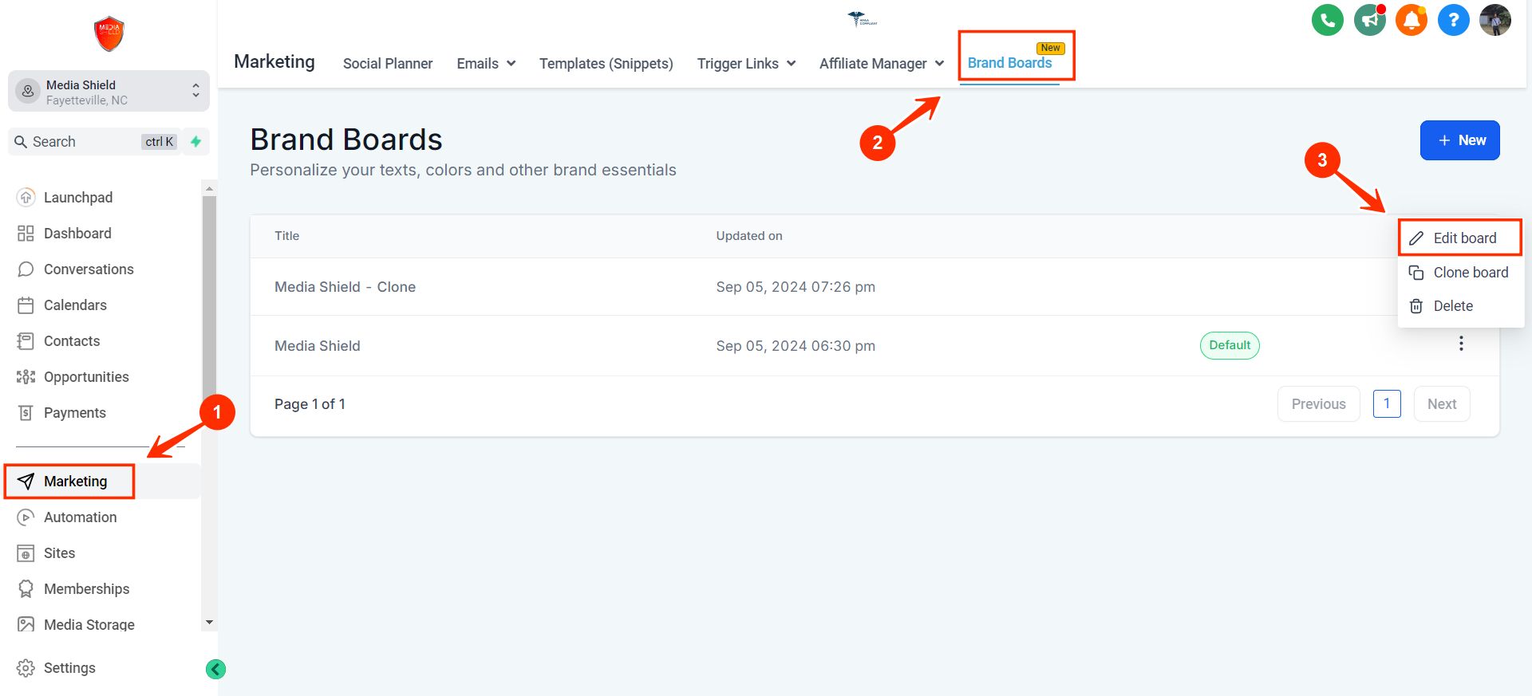Open the megaphone announcements icon

point(1370,20)
